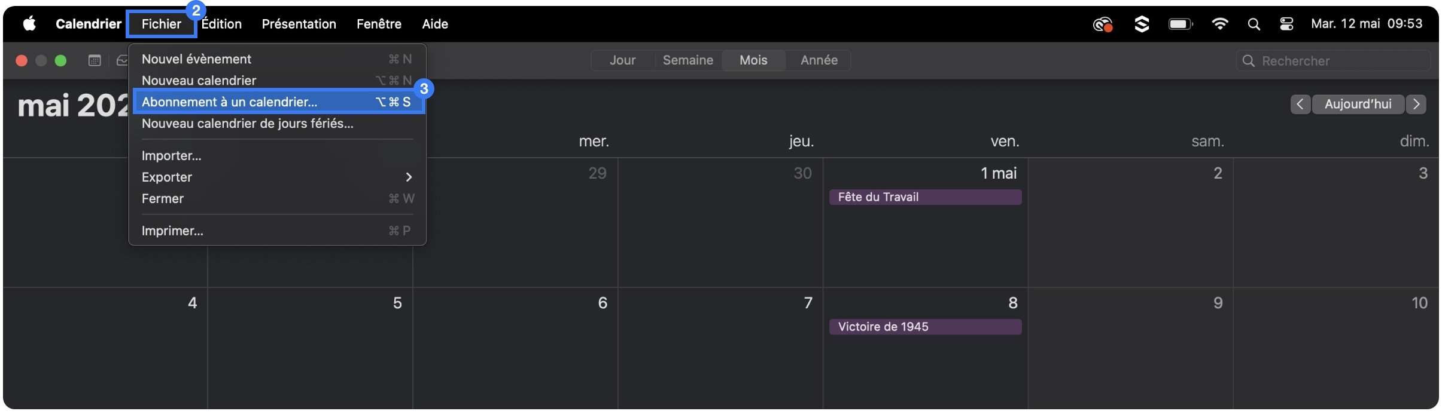The image size is (1442, 417).
Task: Open the Fichier menu
Action: (161, 24)
